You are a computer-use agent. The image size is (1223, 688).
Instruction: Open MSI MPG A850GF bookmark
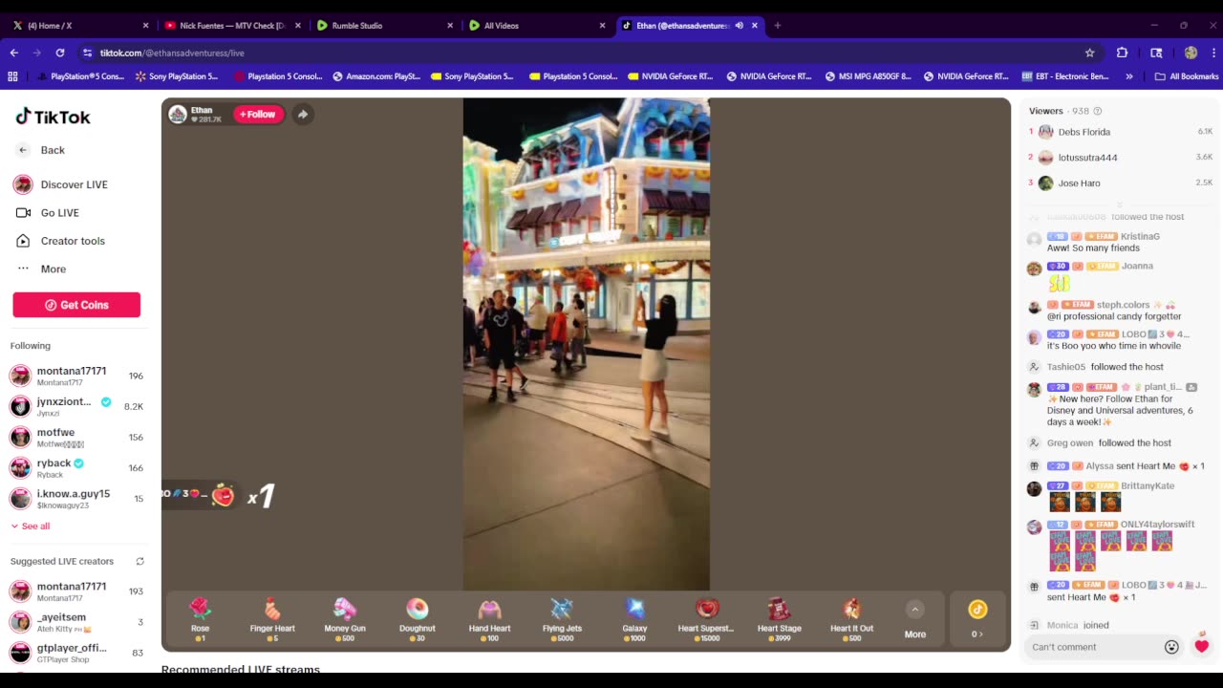pos(869,76)
